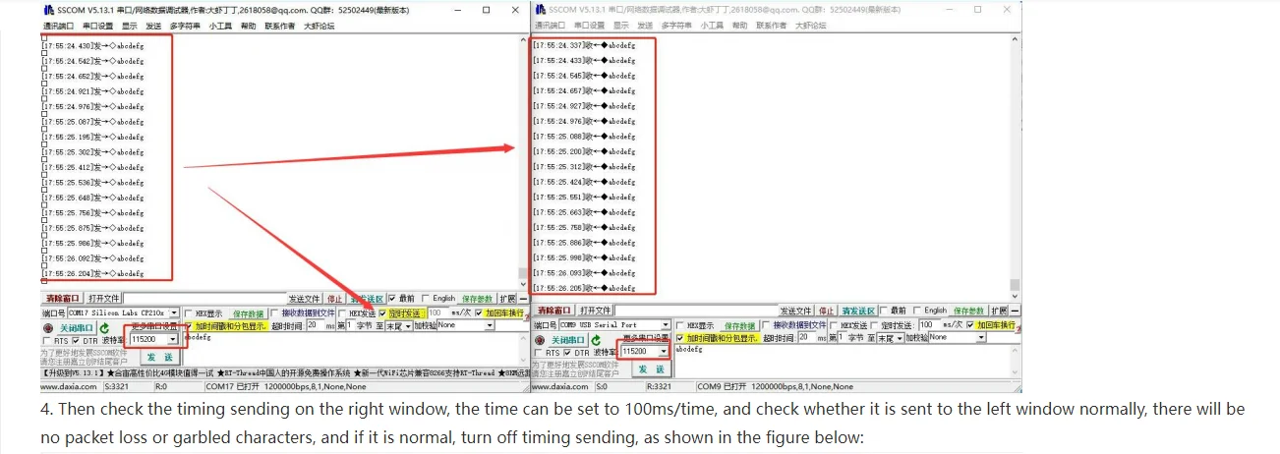Enable English checkbox in right window
The image size is (1280, 454).
pos(916,311)
